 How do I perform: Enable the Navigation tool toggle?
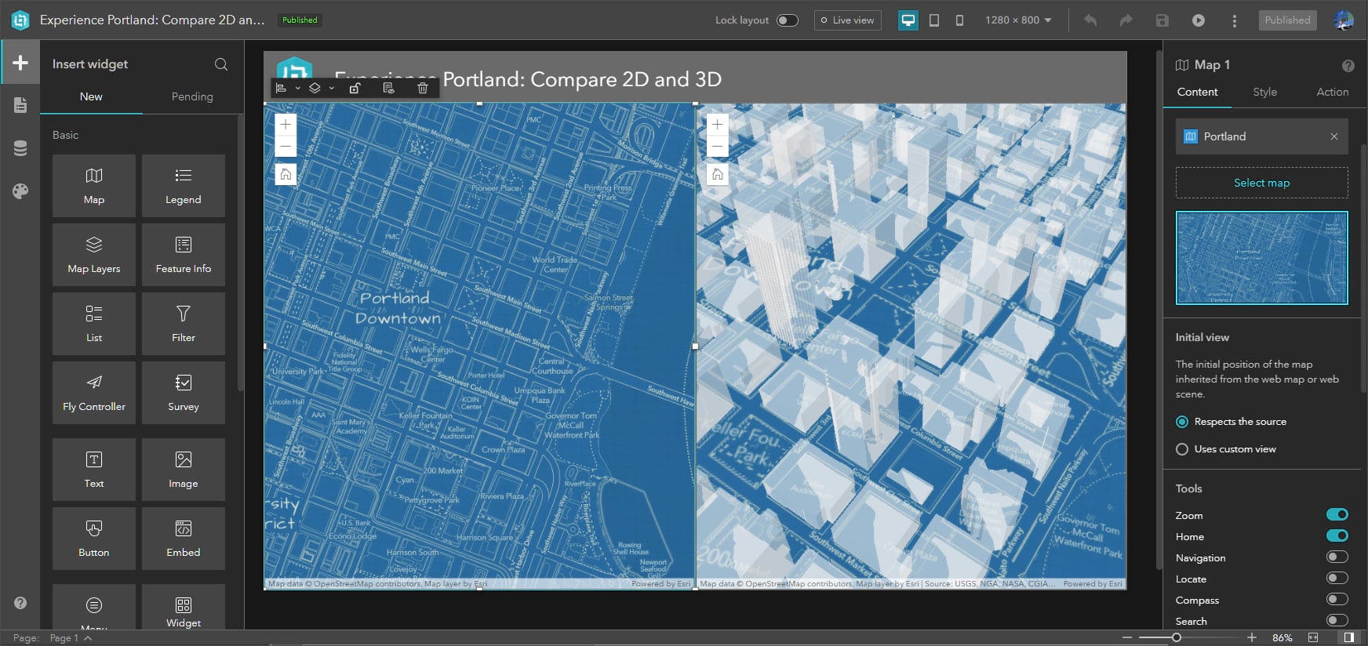1337,557
